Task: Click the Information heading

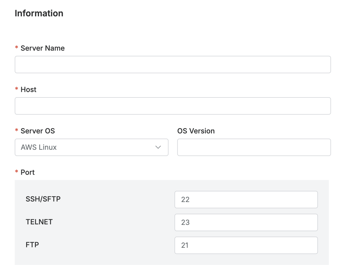Action: point(39,13)
